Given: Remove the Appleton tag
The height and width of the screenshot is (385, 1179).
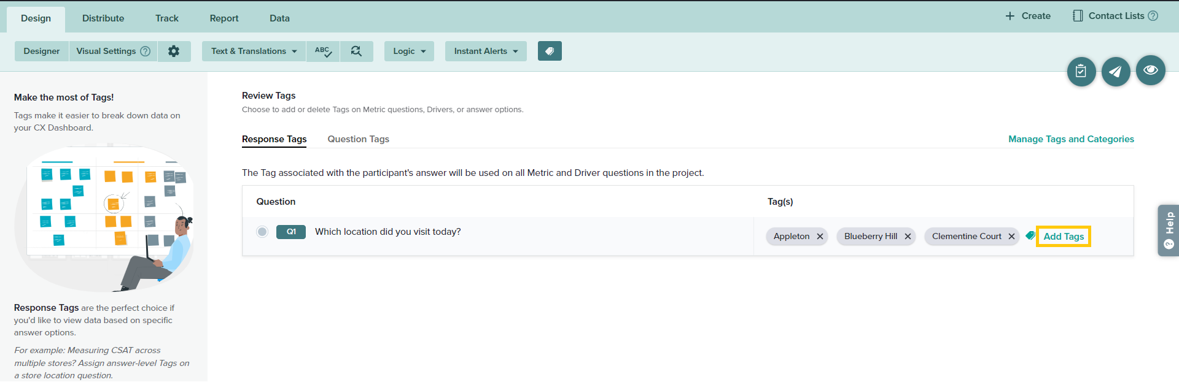Looking at the screenshot, I should (820, 237).
